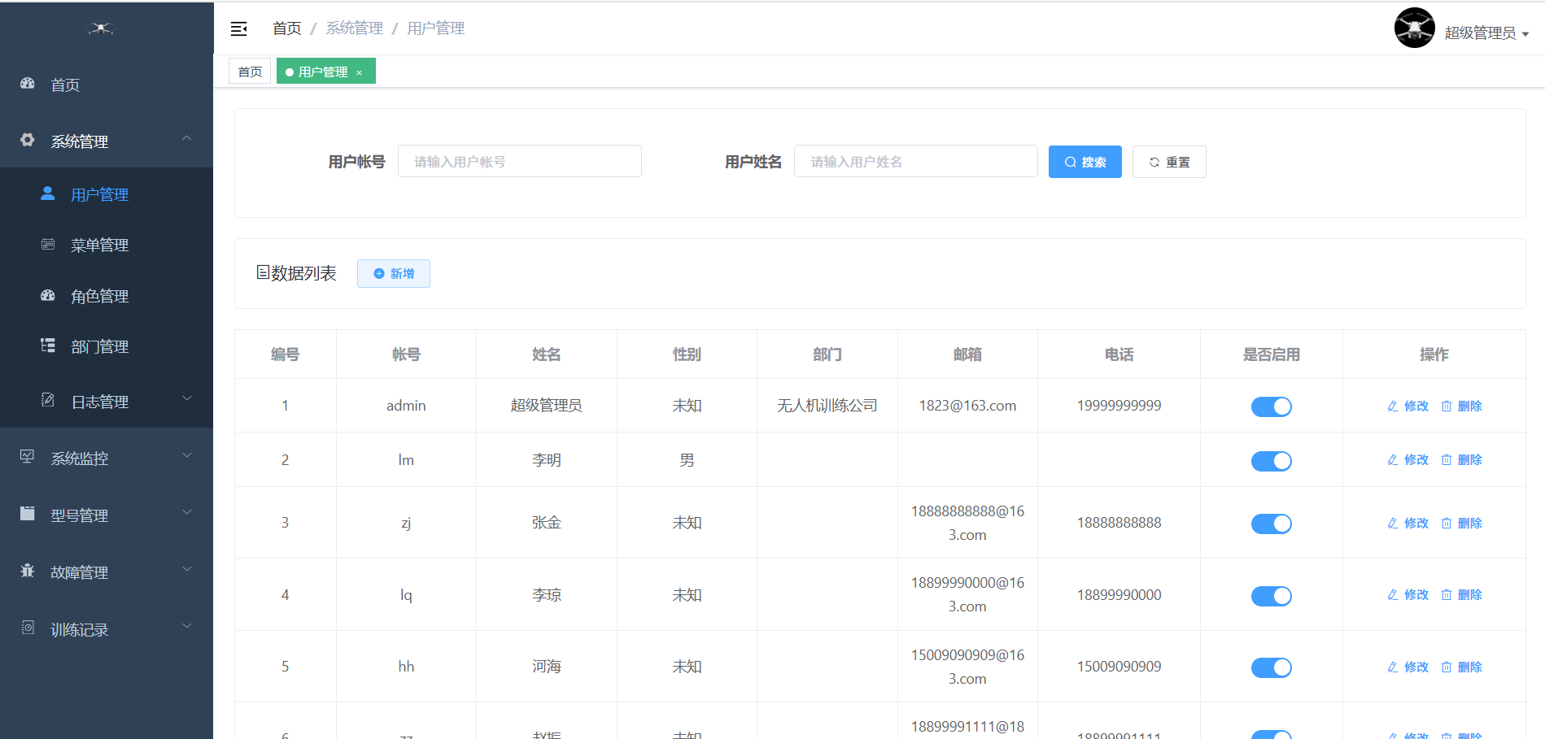Click the edit pencil icon for admin row
Viewport: 1545px width, 739px height.
[x=1392, y=406]
